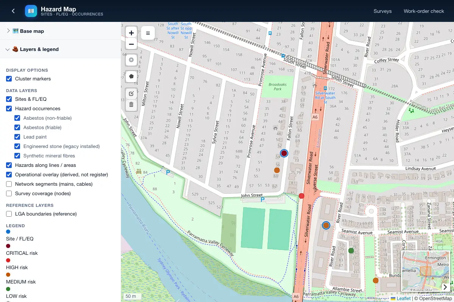Go back using the header arrow
Screen dimensions: 454x302
pos(13,11)
